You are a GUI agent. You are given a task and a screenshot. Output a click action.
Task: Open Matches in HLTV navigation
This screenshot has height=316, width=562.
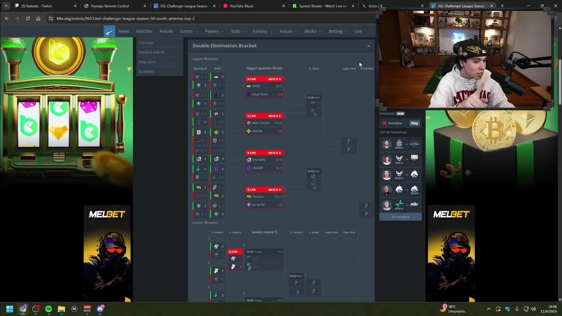(144, 31)
